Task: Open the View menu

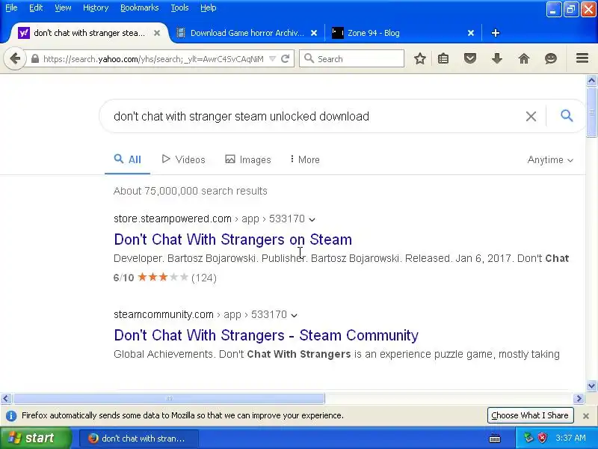Action: 63,7
